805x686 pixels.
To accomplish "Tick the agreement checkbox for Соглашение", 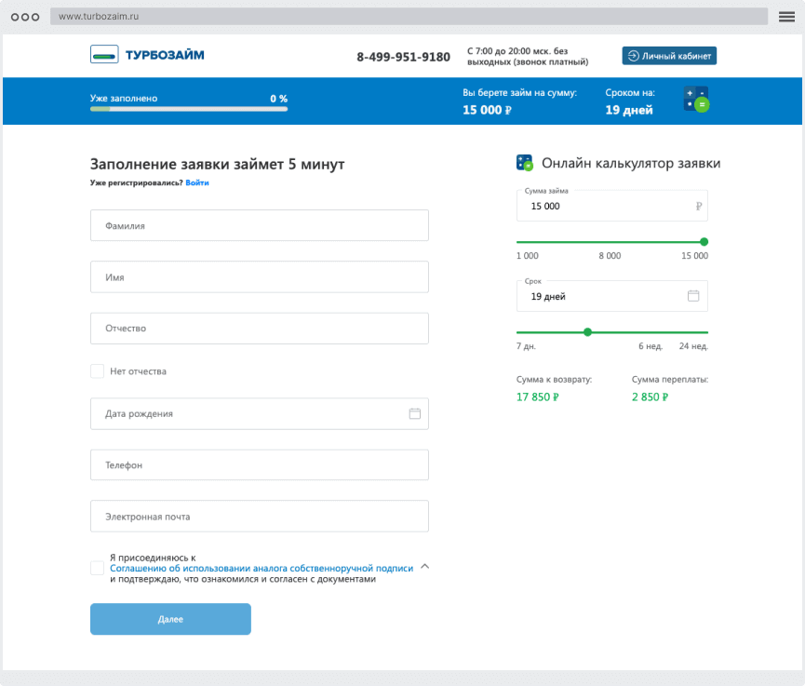I will (x=98, y=568).
